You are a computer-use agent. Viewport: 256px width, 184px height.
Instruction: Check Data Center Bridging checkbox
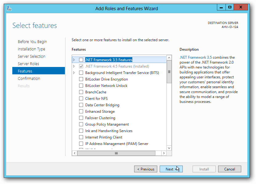(81, 105)
